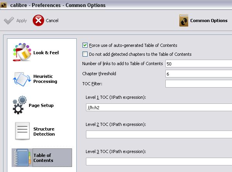
Task: Click the Number of links field showing 50
Action: tap(199, 64)
